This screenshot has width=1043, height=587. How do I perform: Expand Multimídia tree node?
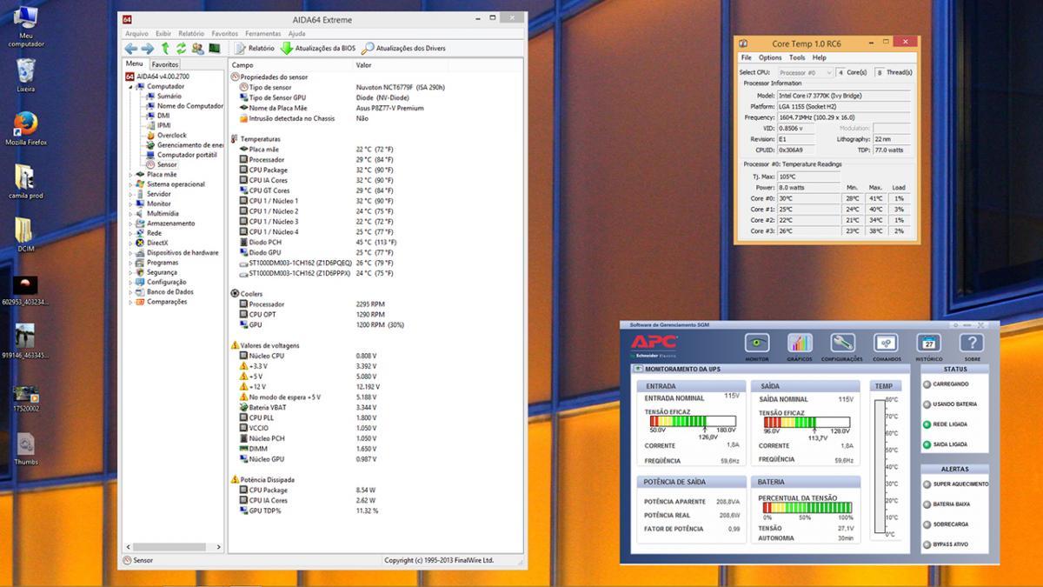coord(131,214)
